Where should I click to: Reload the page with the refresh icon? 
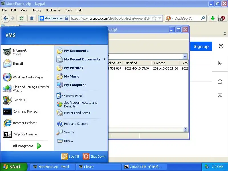click(x=22, y=18)
